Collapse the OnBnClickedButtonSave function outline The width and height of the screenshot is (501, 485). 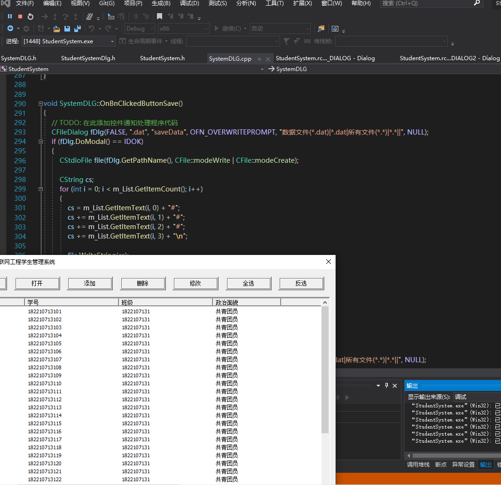(40, 104)
